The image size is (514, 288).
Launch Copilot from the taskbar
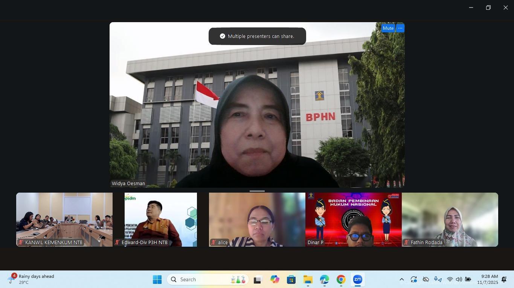(x=275, y=279)
